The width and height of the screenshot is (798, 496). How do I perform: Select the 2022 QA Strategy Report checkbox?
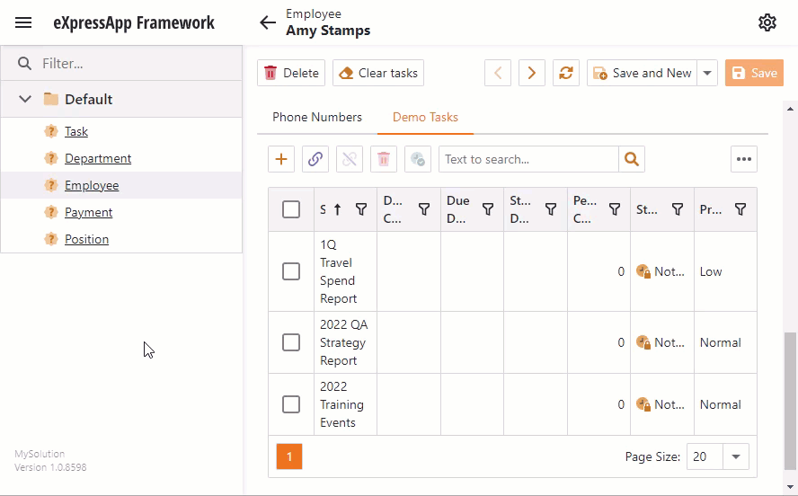[x=291, y=342]
